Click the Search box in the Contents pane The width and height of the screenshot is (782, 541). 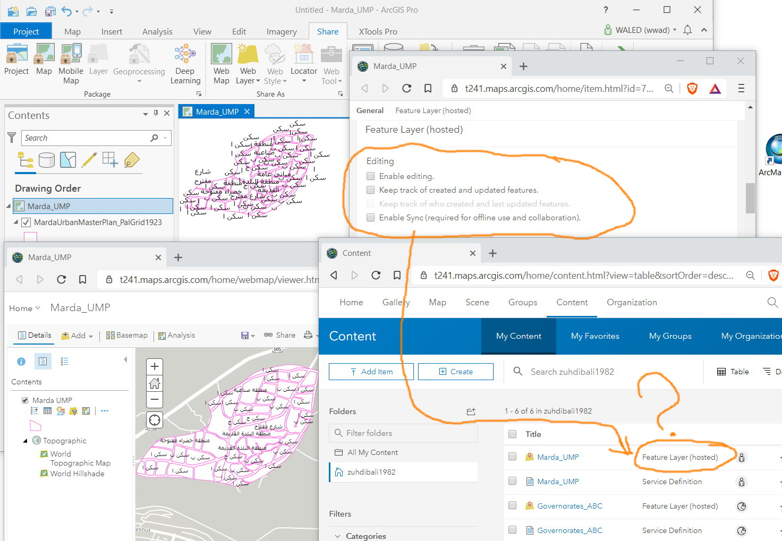(x=96, y=138)
